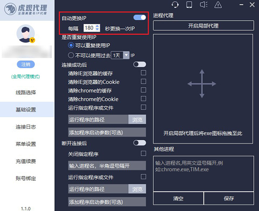This screenshot has width=259, height=211.
Task: Open customer service headset icon
Action: [x=175, y=5]
